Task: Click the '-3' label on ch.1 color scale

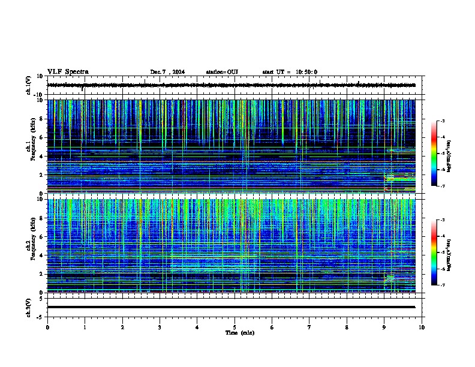Action: click(442, 121)
